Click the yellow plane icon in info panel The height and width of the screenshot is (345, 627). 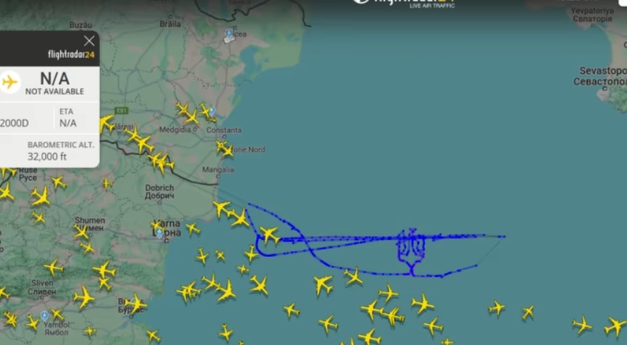click(10, 82)
